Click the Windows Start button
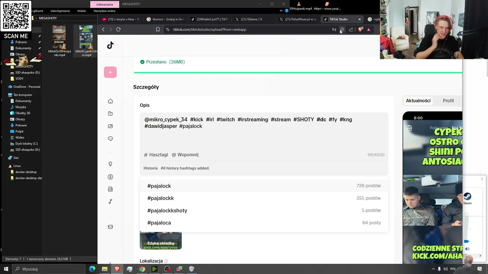 tap(6, 269)
